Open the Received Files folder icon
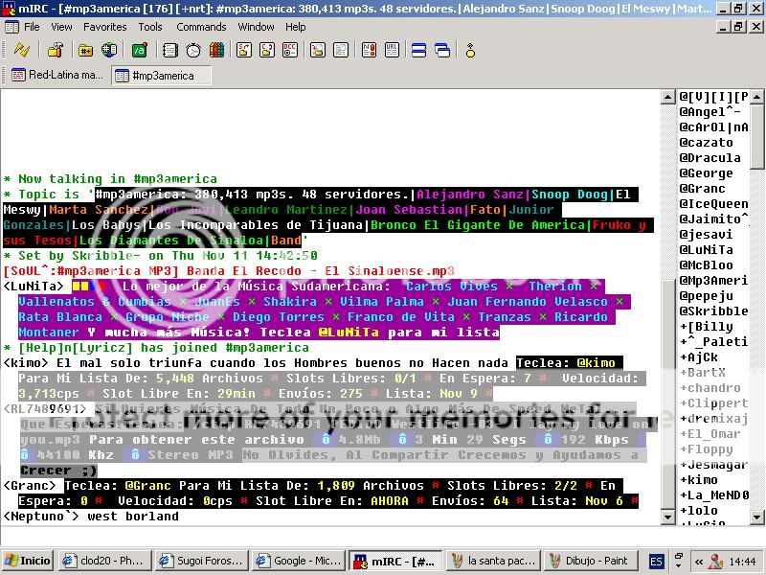 tap(318, 50)
